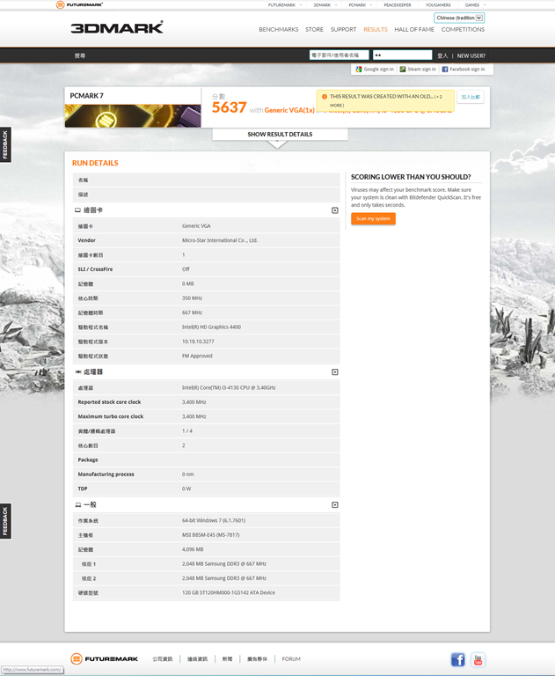Image resolution: width=555 pixels, height=676 pixels.
Task: Select the RESULTS menu item
Action: (x=376, y=29)
